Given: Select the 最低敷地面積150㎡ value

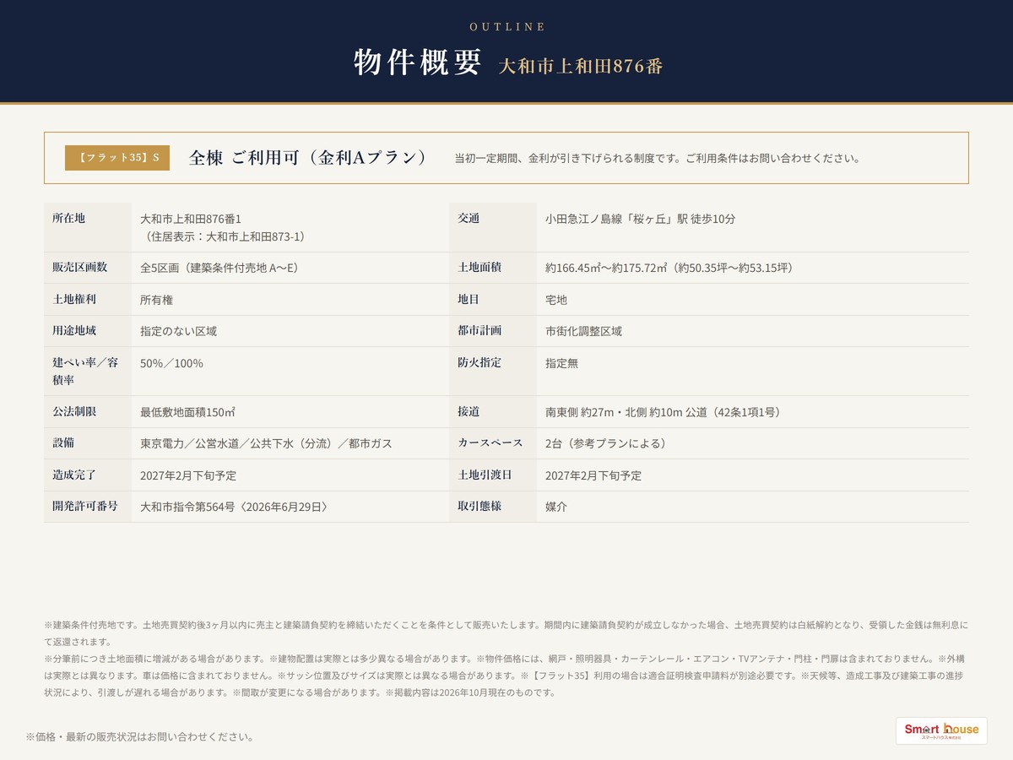Looking at the screenshot, I should pos(187,412).
